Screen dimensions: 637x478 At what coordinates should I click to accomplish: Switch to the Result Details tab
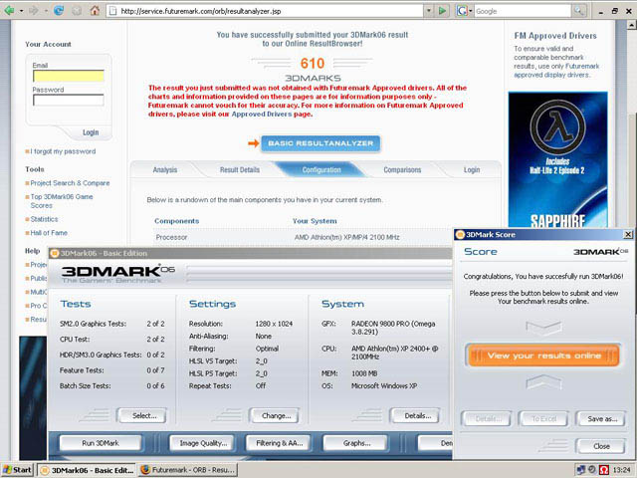click(239, 170)
